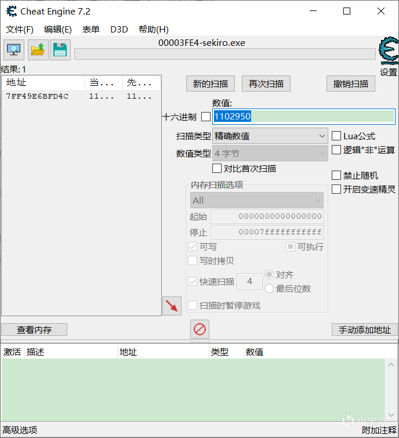Open the 文件(F) menu
Viewport: 399px width, 438px height.
coord(20,30)
